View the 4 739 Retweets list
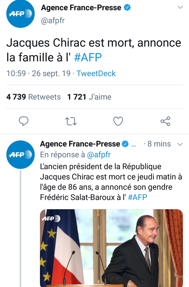The image size is (189, 287). coord(33,97)
